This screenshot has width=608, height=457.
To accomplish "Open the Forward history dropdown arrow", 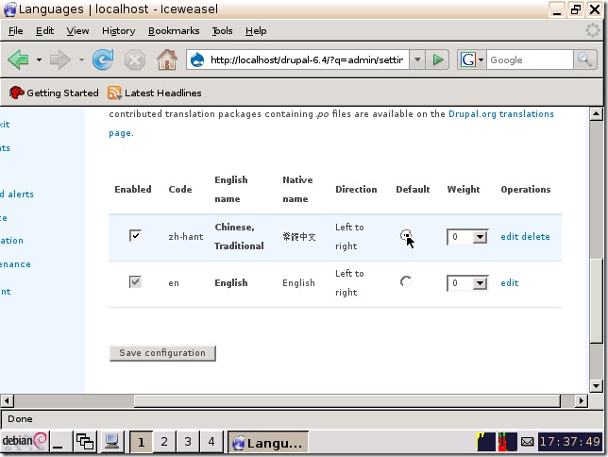I will tap(81, 59).
